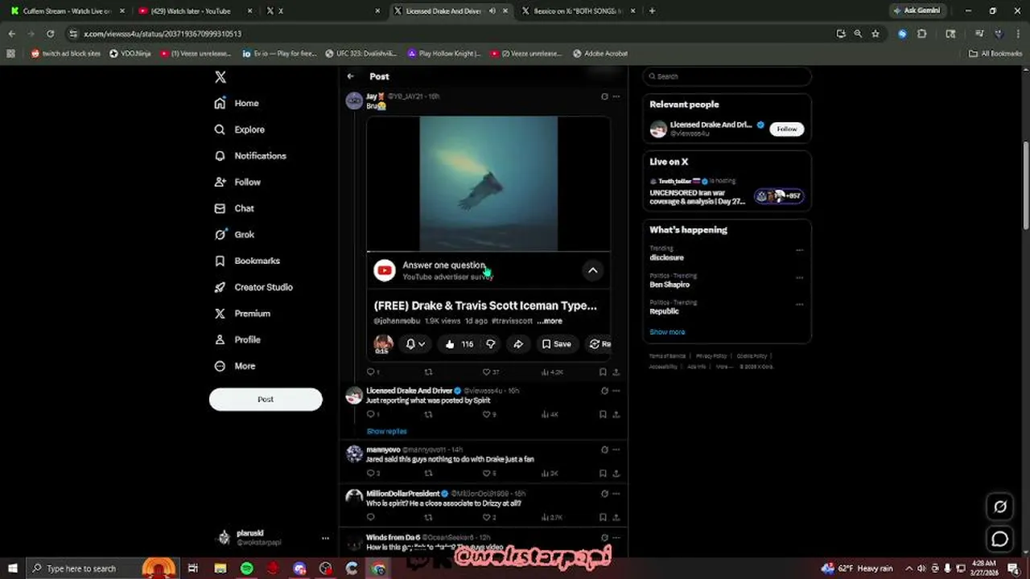Open trending topic disclosure
This screenshot has width=1030, height=579.
click(x=666, y=257)
